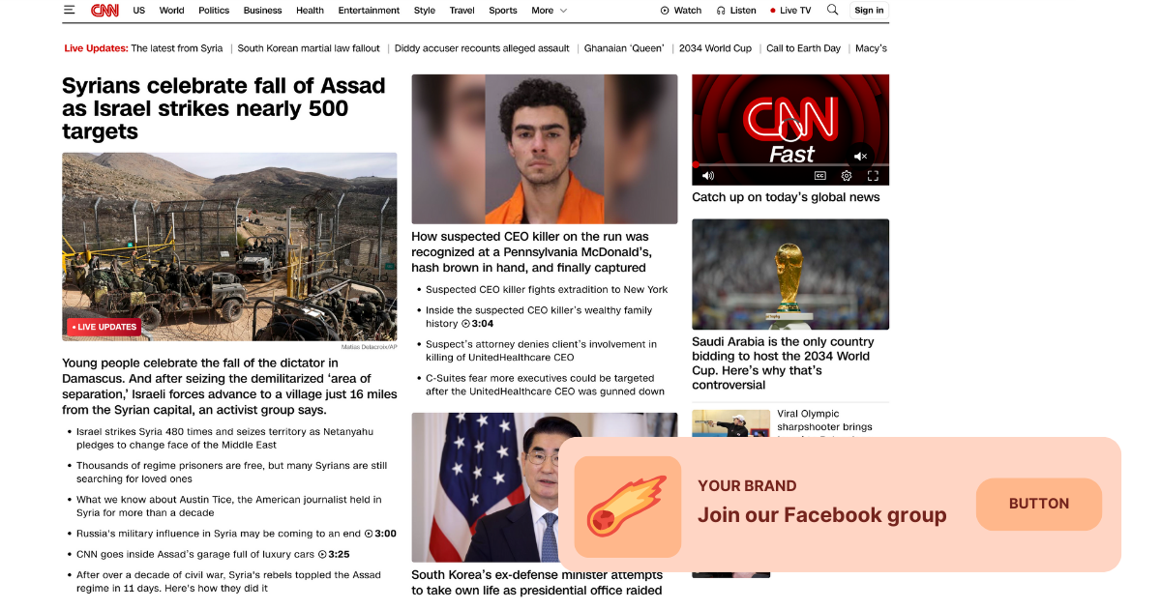This screenshot has width=1161, height=609.
Task: Open the 2034 World Cup trending link
Action: 715,48
